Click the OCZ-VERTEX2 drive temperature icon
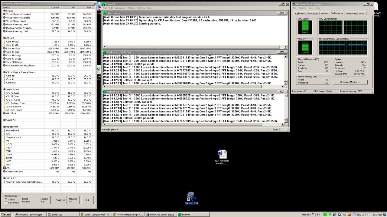This screenshot has width=387, height=217. 4,182
